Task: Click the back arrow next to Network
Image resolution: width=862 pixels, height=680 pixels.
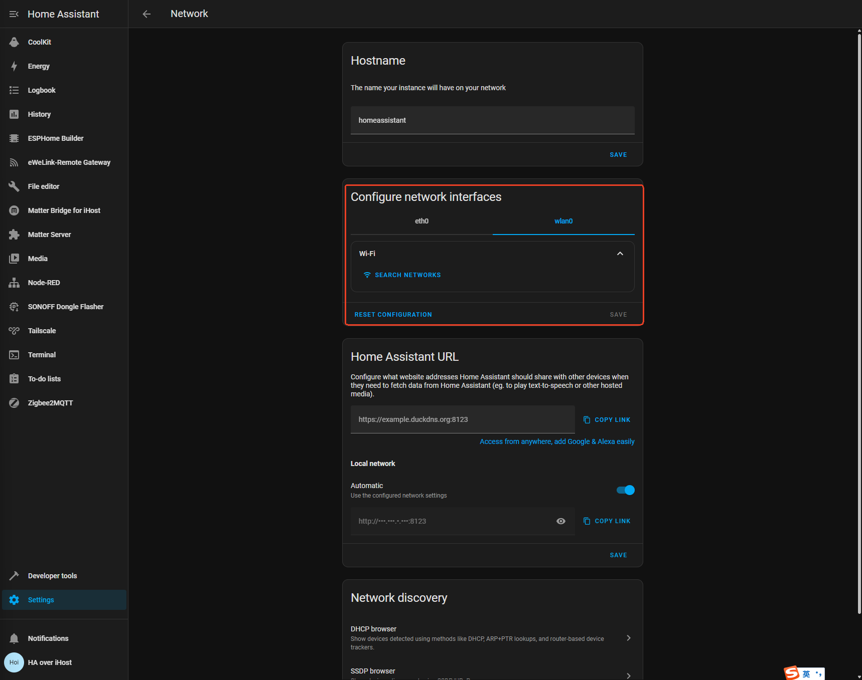Action: pos(147,14)
